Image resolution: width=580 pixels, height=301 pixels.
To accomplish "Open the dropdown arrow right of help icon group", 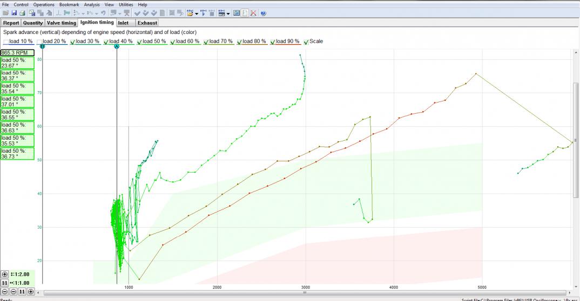I will (228, 12).
